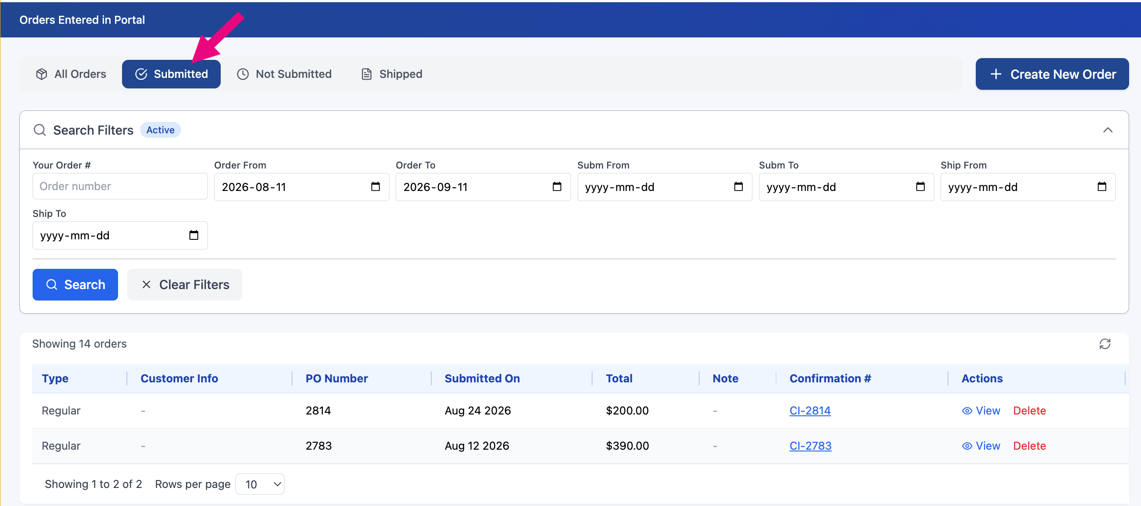Focus the Your Order # input field

point(120,186)
